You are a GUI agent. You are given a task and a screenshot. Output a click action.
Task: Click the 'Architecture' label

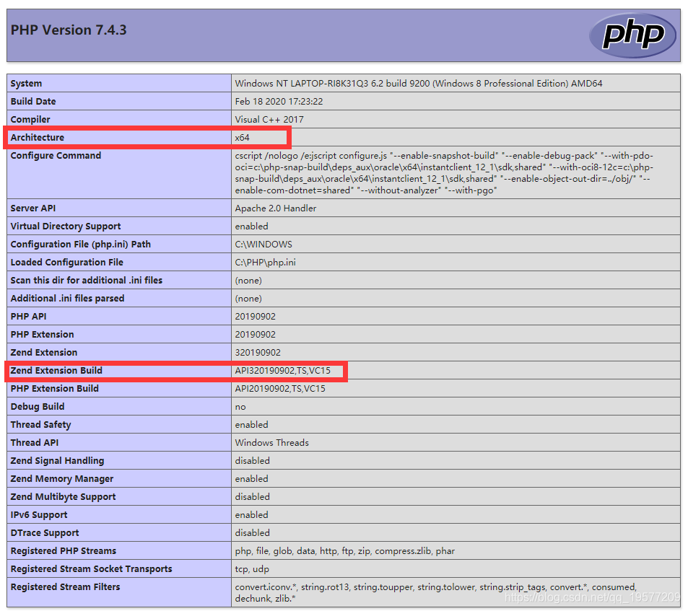[38, 137]
